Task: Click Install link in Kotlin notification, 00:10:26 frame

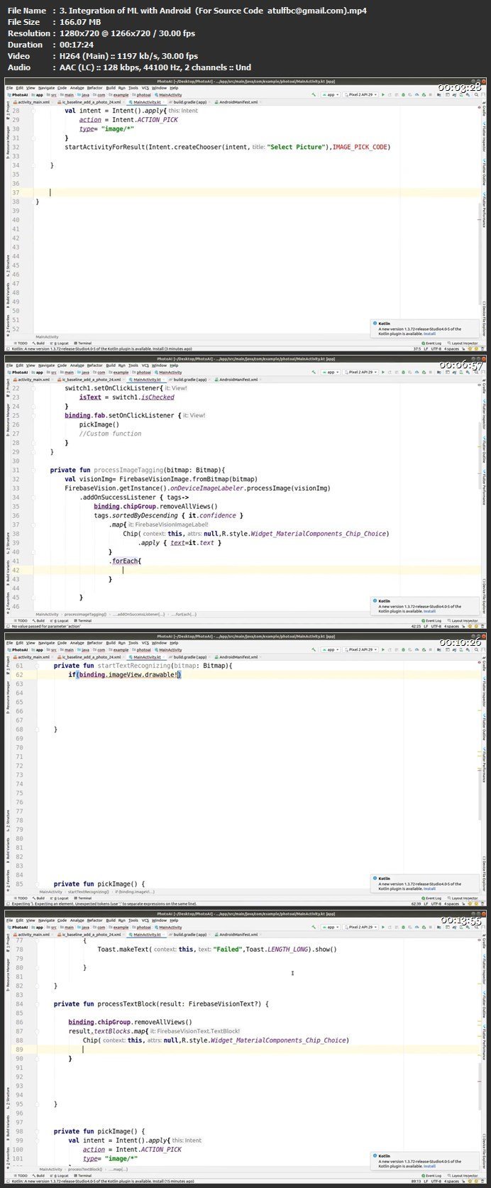Action: tap(429, 888)
